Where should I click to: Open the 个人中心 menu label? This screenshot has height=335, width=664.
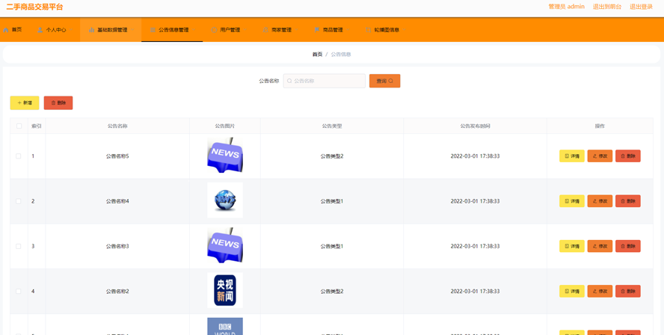[56, 30]
